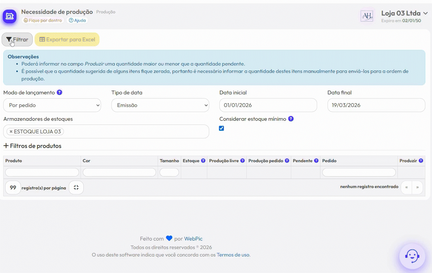Click the help icon next to Pendente
Viewport: 432px width, 273px height.
pos(316,161)
